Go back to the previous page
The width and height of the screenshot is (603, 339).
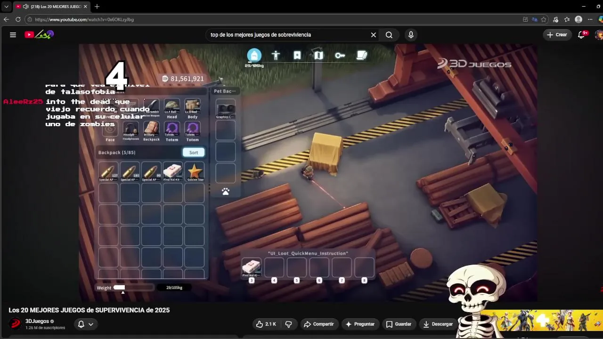(6, 19)
